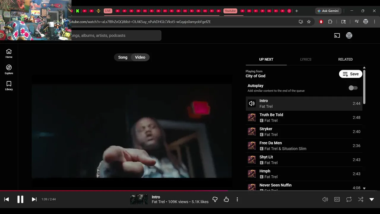Viewport: 380px width, 214px height.
Task: Click the Cast to device icon
Action: 337,36
